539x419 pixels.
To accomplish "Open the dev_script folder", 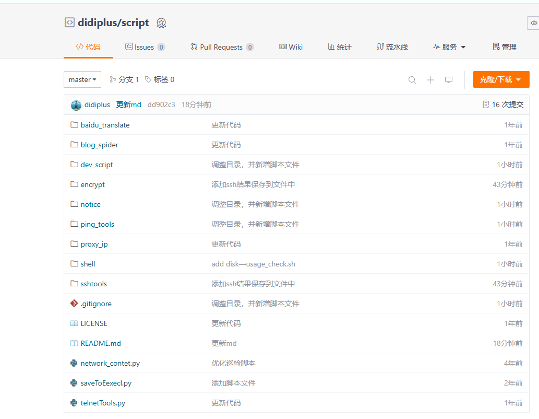I will point(97,165).
